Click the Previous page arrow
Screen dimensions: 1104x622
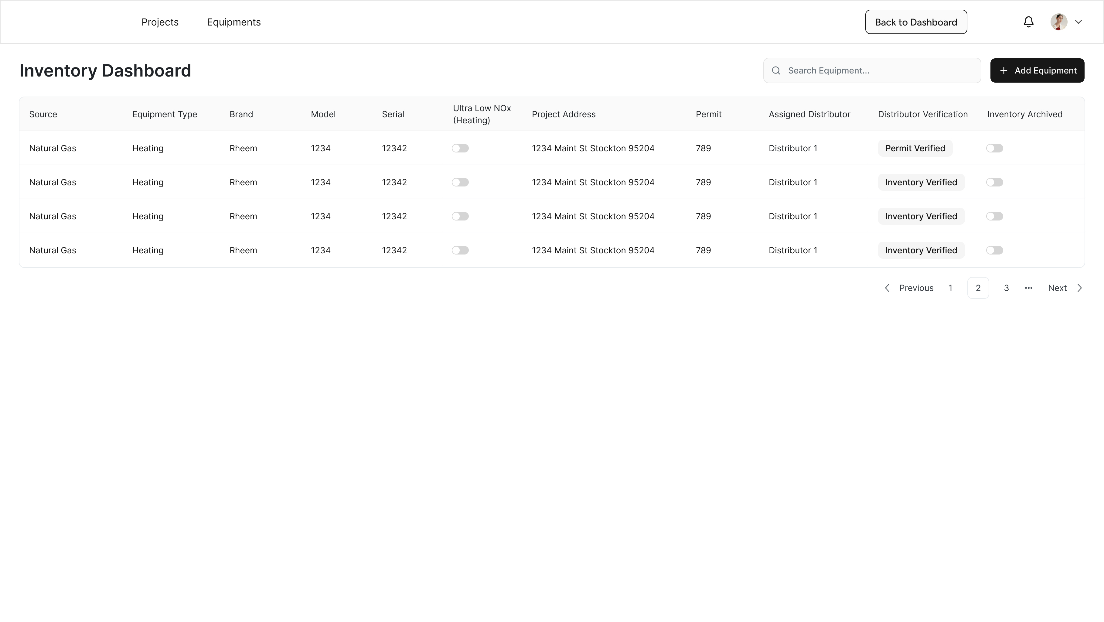coord(887,288)
